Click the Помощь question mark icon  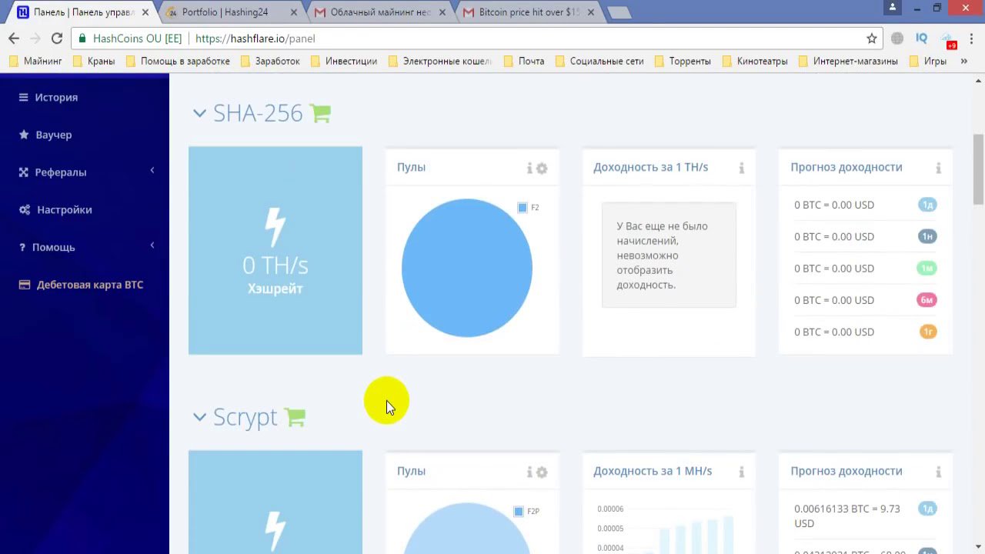click(22, 247)
